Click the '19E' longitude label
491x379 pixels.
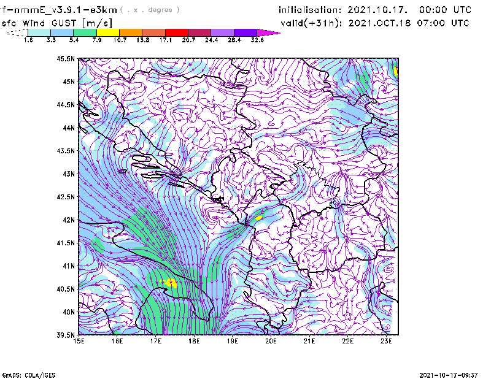(233, 341)
